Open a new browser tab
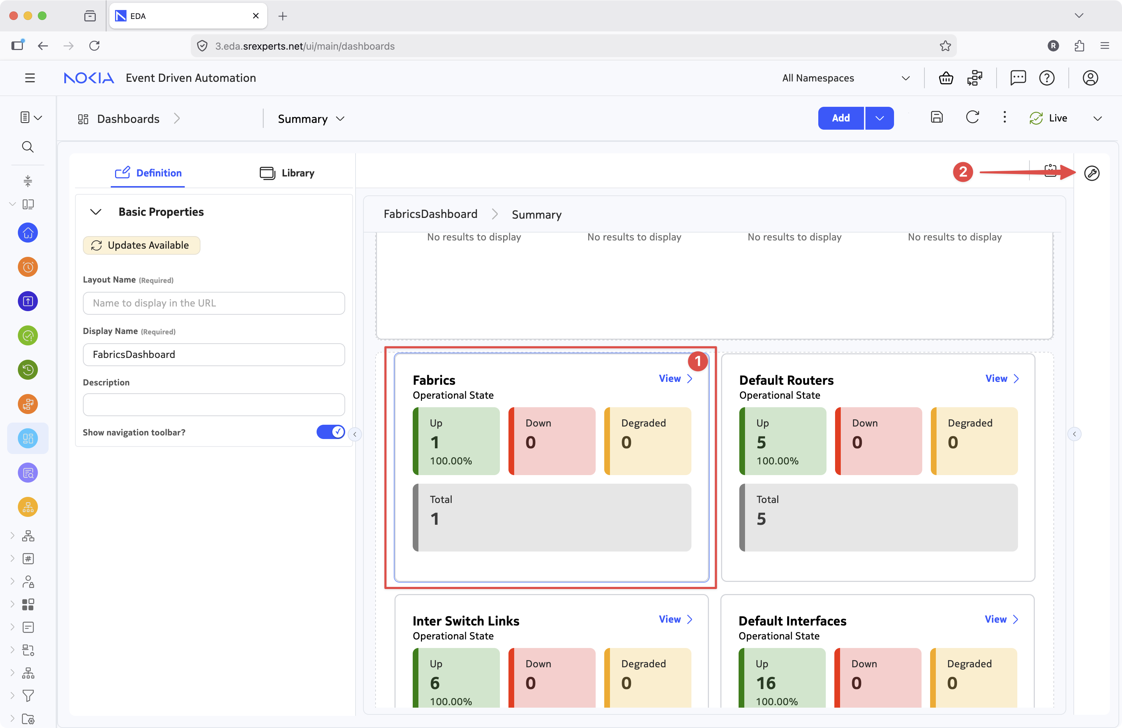 pos(282,16)
